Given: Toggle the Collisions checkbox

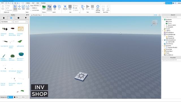Looking at the screenshot, I should pos(31,8).
